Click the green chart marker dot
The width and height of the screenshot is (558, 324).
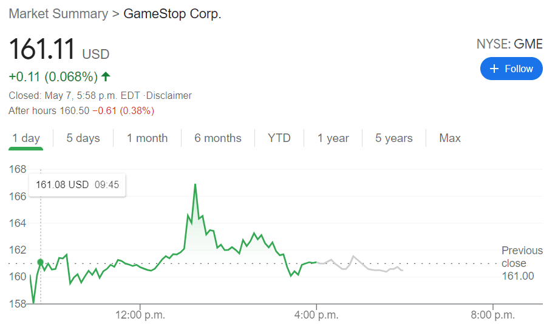(x=41, y=262)
